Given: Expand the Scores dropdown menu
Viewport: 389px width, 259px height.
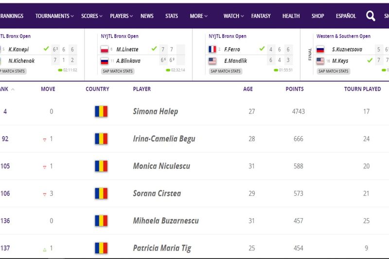Looking at the screenshot, I should (x=91, y=16).
